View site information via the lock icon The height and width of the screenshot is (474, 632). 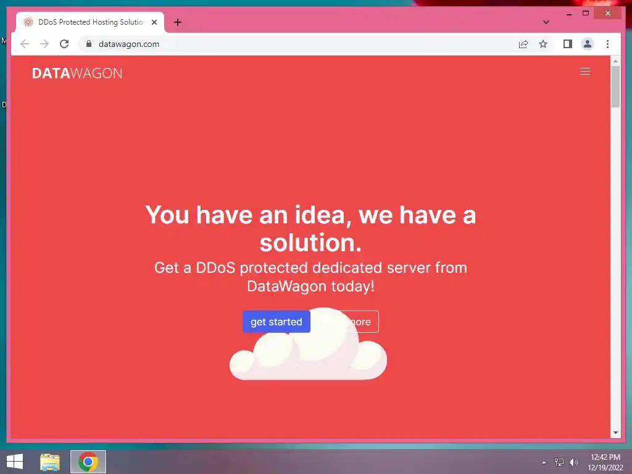pos(89,44)
